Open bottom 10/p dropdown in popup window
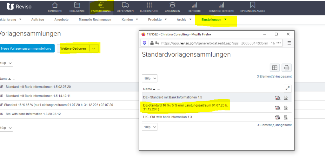The image size is (325, 162). [x=149, y=127]
